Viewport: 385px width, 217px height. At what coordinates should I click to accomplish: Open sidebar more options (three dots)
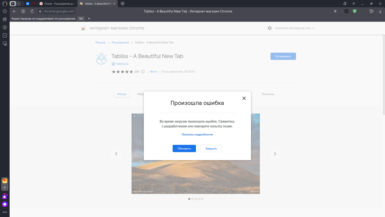(x=4, y=212)
